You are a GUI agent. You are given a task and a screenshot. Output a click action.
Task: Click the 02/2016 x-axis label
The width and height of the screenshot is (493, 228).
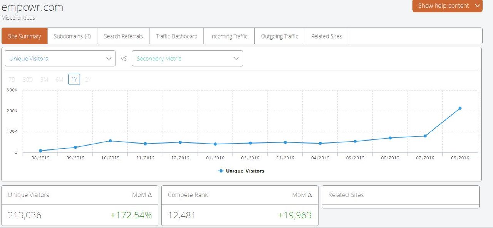(x=250, y=158)
